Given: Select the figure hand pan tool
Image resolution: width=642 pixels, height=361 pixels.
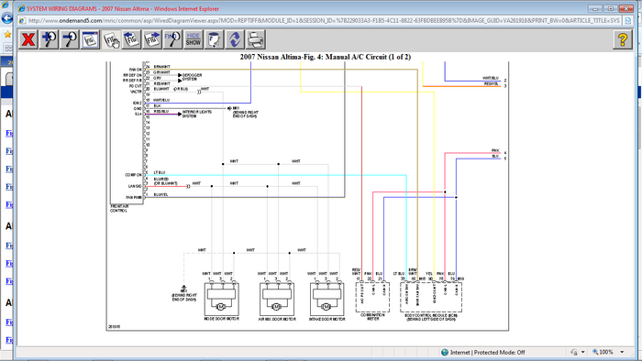Looking at the screenshot, I should (x=111, y=39).
